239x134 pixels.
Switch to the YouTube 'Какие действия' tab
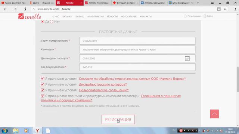(14, 3)
